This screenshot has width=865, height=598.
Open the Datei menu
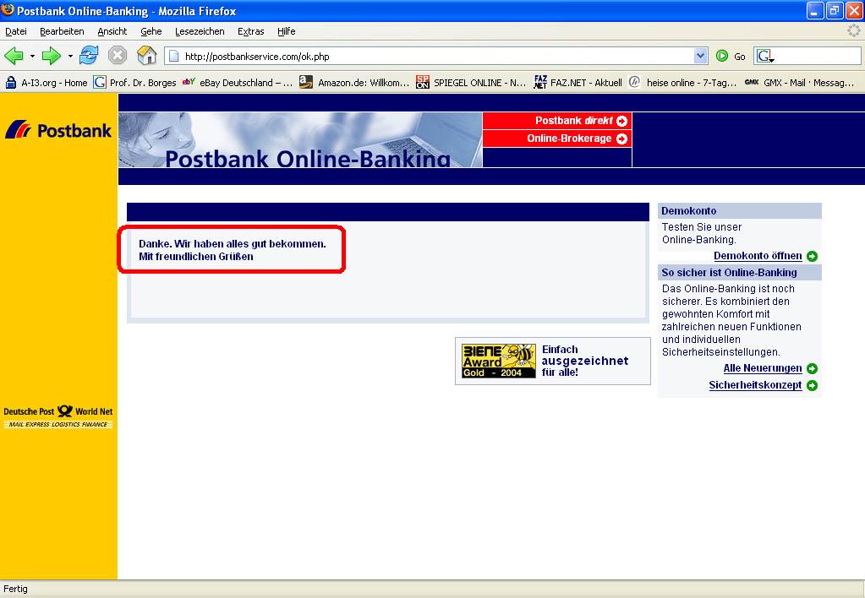(x=16, y=31)
